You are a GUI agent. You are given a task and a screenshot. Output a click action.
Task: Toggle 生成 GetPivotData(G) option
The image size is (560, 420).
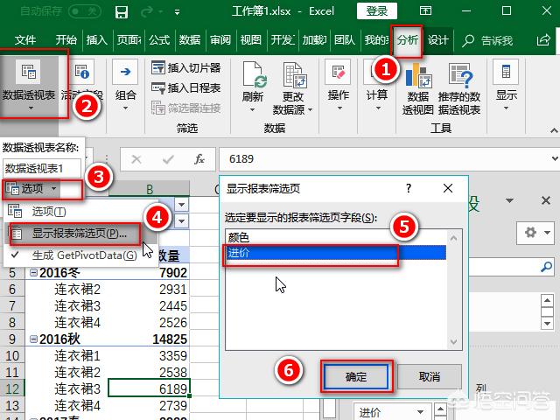[x=84, y=255]
